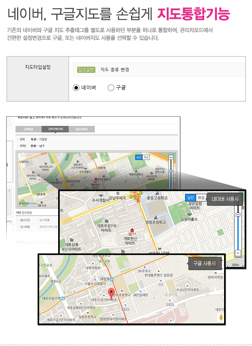Click the 구글 사용시 tooltip label
Screen dimensions: 252x346
205,263
